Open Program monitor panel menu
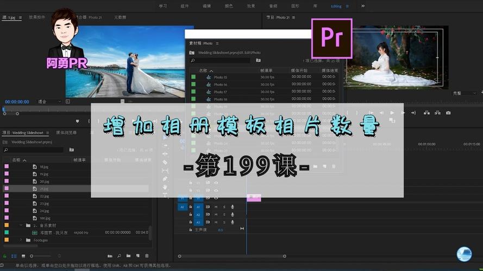 (x=293, y=17)
